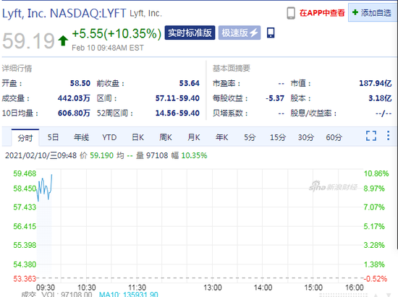
Task: Click the 10日均量 value 606.80万
Action: (x=74, y=113)
